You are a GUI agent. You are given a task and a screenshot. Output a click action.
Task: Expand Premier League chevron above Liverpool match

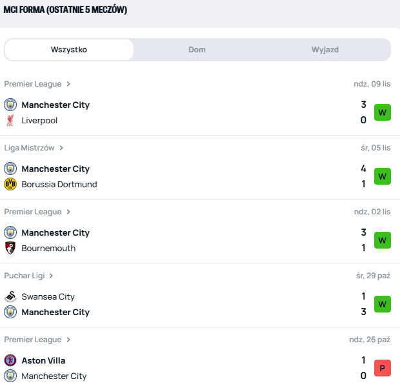pyautogui.click(x=68, y=84)
